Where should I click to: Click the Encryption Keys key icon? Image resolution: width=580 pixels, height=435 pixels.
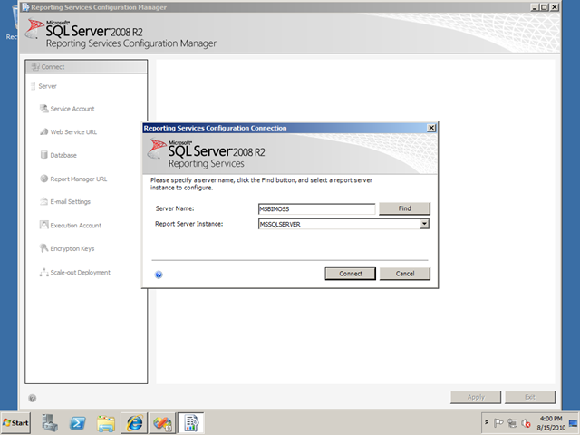coord(44,247)
